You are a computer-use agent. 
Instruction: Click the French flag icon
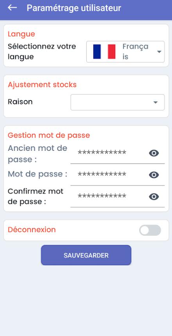(x=104, y=52)
